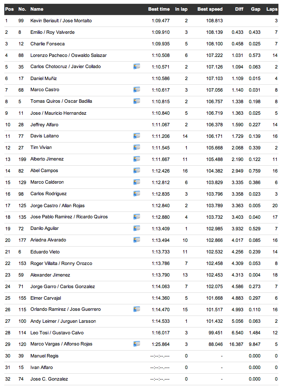
Task: Click profile icon next to Danilo Aguilar
Action: [137, 229]
